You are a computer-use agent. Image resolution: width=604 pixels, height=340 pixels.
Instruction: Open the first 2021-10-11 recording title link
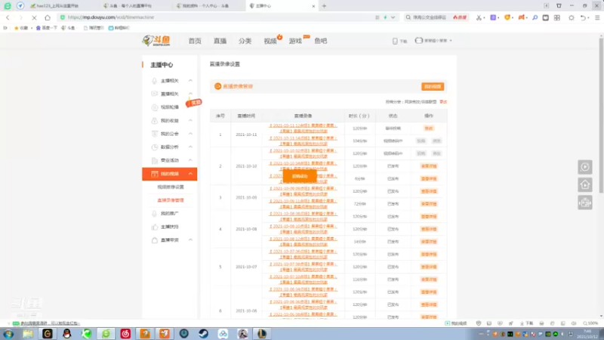(303, 128)
